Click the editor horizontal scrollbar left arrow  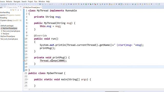pyautogui.click(x=29, y=89)
